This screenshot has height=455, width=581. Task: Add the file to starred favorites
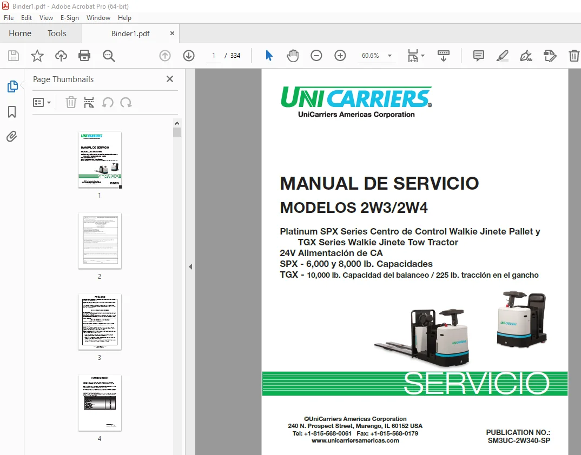click(37, 56)
